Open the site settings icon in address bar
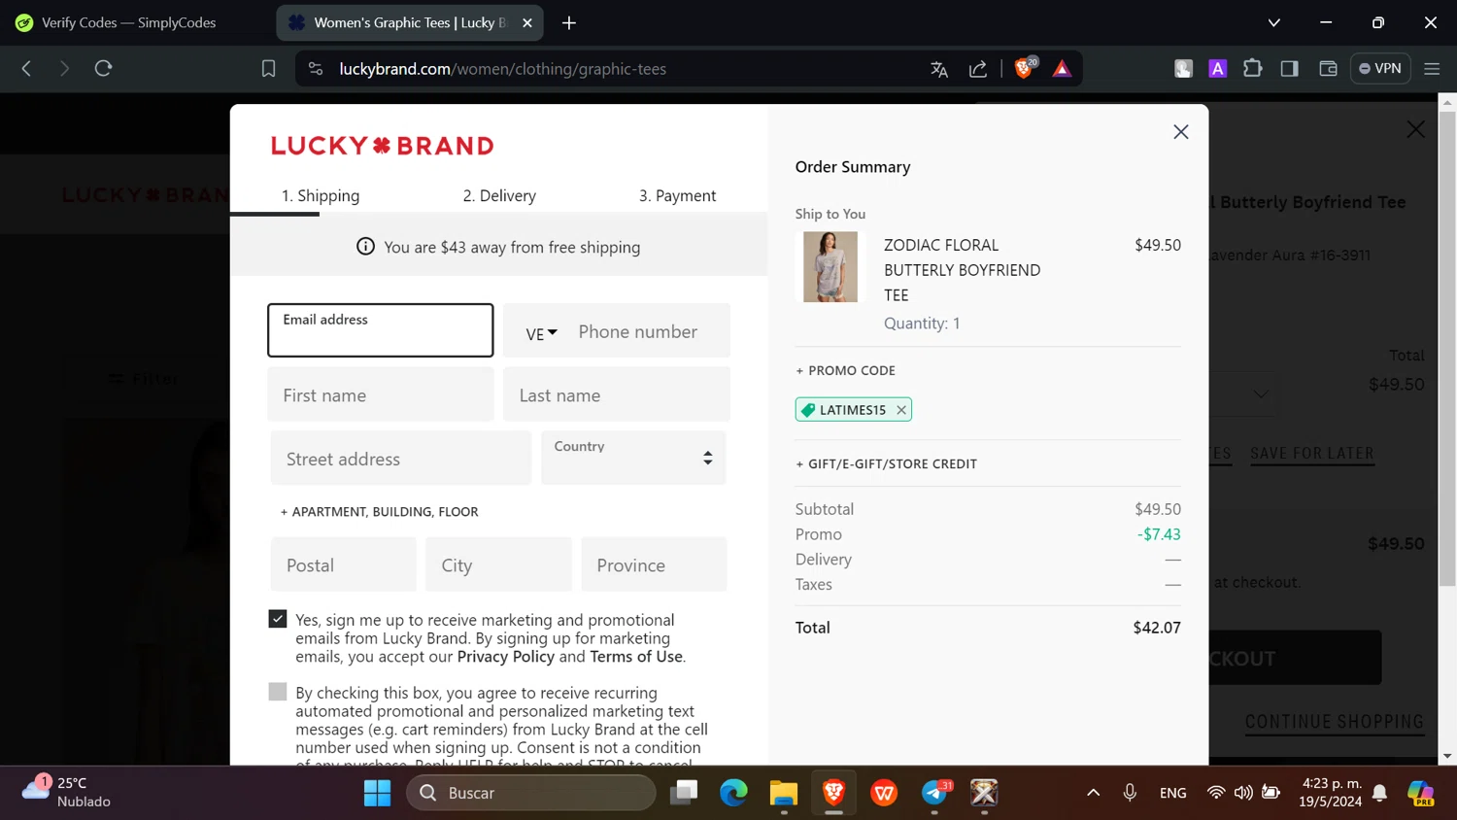Image resolution: width=1457 pixels, height=820 pixels. pyautogui.click(x=315, y=69)
